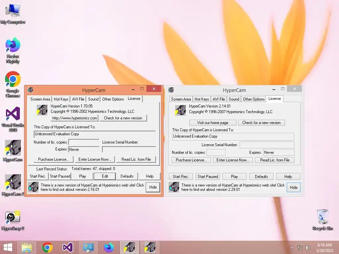Screen dimensions: 339x254
Task: Switch to Screen Area tab in HyperCam 1.70
Action: click(40, 99)
